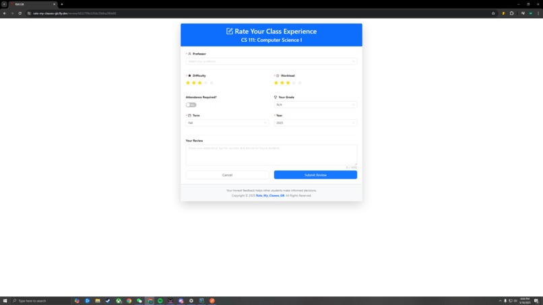Set Difficulty to three stars
Viewport: 543px width, 305px height.
(x=200, y=83)
